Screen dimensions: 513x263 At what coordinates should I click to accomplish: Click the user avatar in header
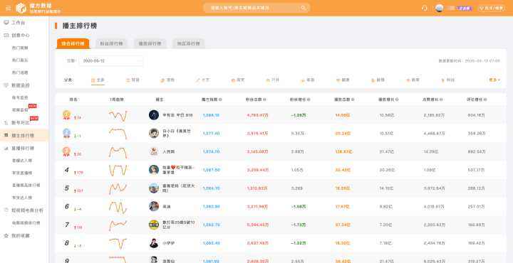[440, 8]
